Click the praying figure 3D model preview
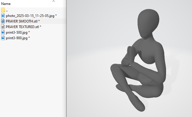Viewport: 192px width, 117px height. (x=138, y=60)
